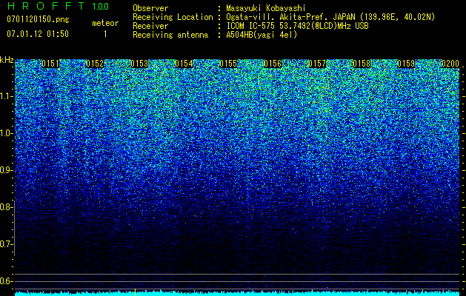Click the kHz axis unit label
The height and width of the screenshot is (296, 466).
[x=7, y=60]
